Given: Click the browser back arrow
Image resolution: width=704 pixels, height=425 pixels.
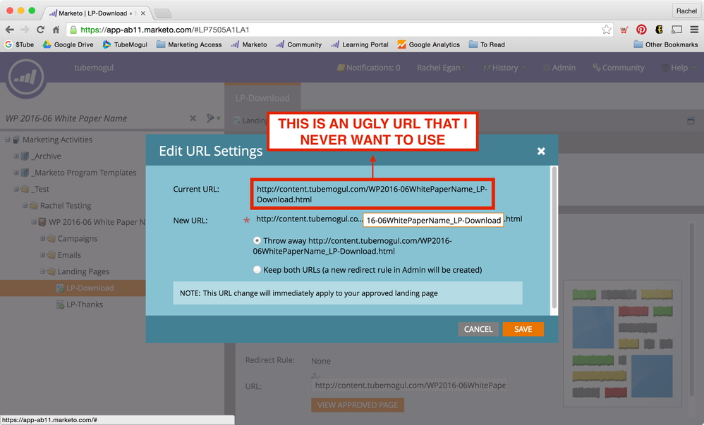Looking at the screenshot, I should pyautogui.click(x=9, y=30).
